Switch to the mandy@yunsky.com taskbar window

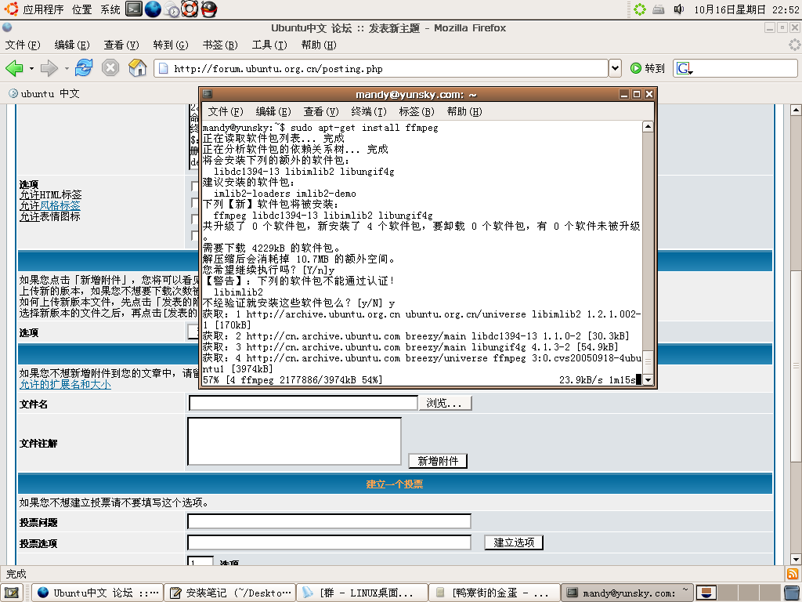(x=627, y=593)
